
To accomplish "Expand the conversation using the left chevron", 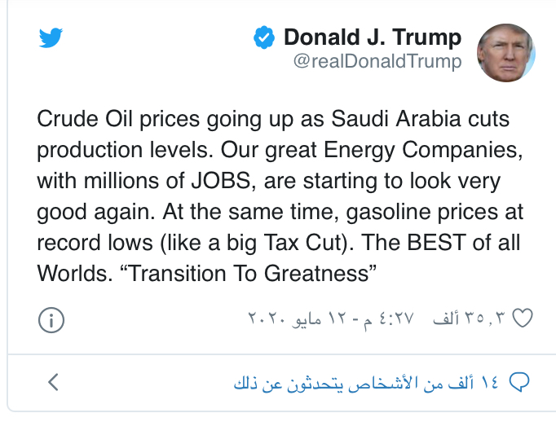I will click(x=53, y=382).
